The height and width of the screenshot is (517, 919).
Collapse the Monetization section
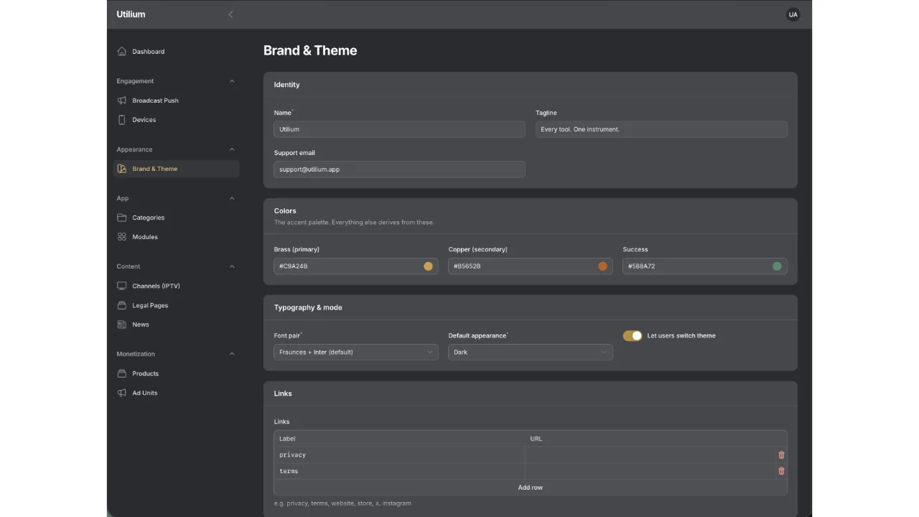pyautogui.click(x=232, y=354)
